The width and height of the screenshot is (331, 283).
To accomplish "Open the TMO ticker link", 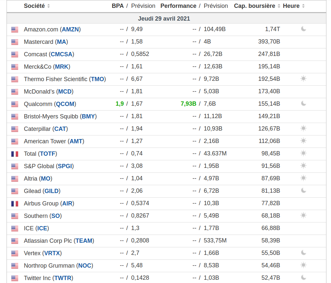I will (97, 79).
